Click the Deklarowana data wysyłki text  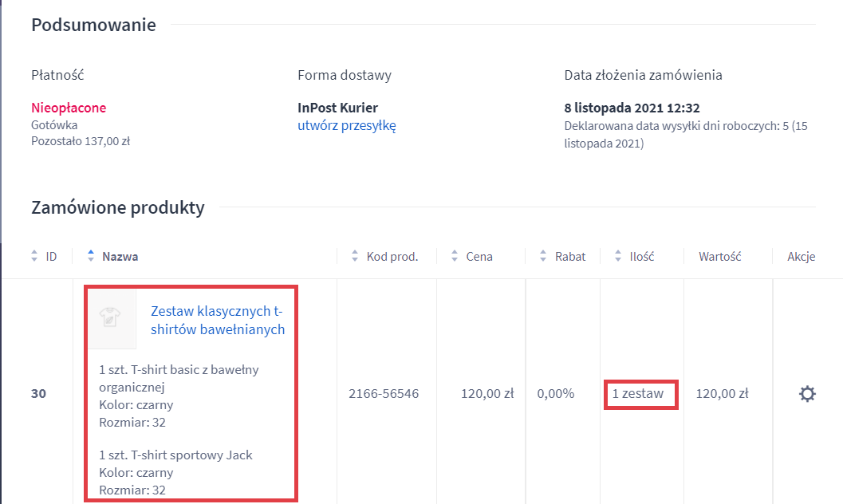point(685,134)
